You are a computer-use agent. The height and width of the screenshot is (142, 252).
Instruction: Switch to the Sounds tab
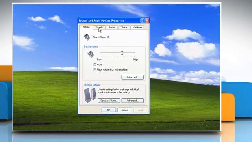click(99, 27)
